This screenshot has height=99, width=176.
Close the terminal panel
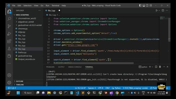click(167, 67)
